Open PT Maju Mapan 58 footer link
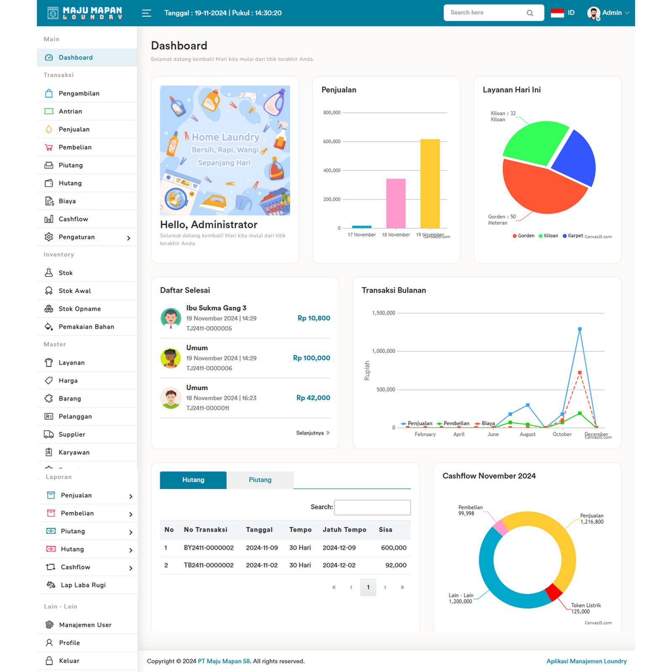 pos(224,661)
